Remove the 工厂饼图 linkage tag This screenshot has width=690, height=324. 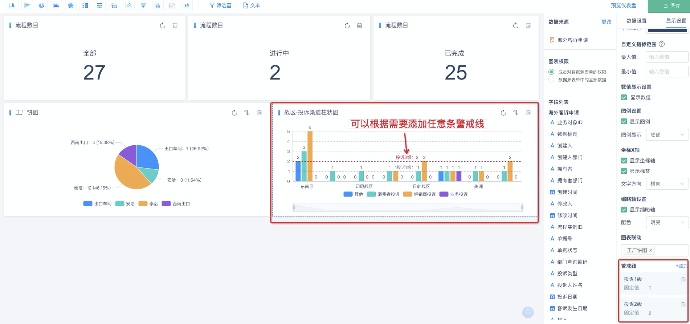pos(651,250)
